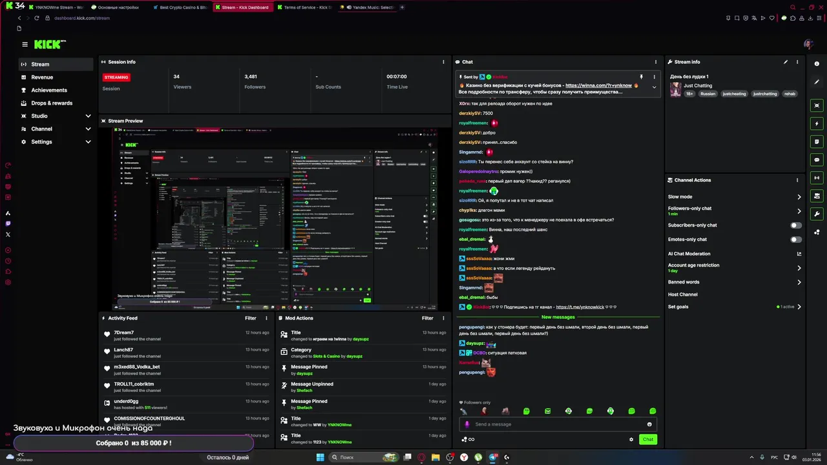Open Set goals arrow

tap(799, 307)
